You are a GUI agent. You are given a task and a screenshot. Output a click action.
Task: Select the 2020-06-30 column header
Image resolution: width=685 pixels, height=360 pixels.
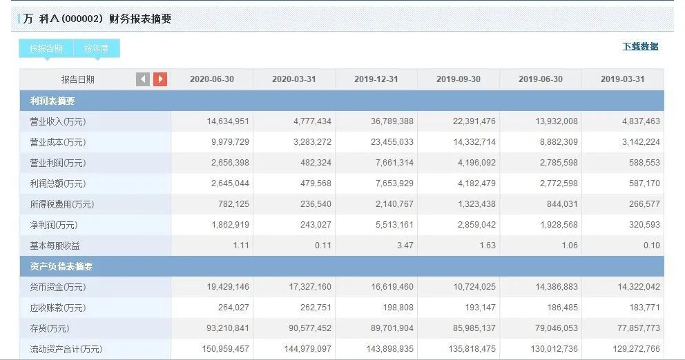pos(212,79)
